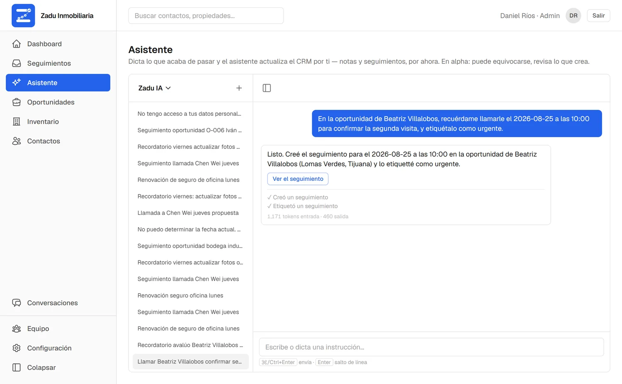Click the search contacts and properties field
The image size is (622, 384).
click(206, 16)
